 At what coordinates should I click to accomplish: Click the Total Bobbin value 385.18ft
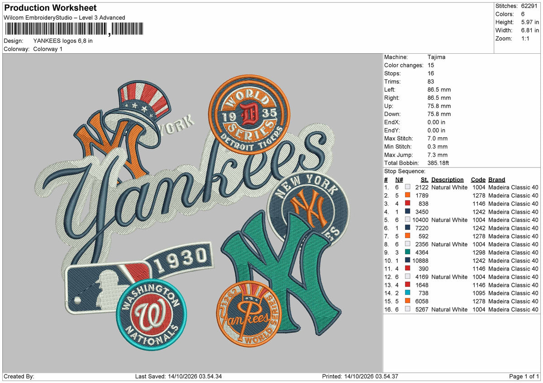[x=438, y=163]
